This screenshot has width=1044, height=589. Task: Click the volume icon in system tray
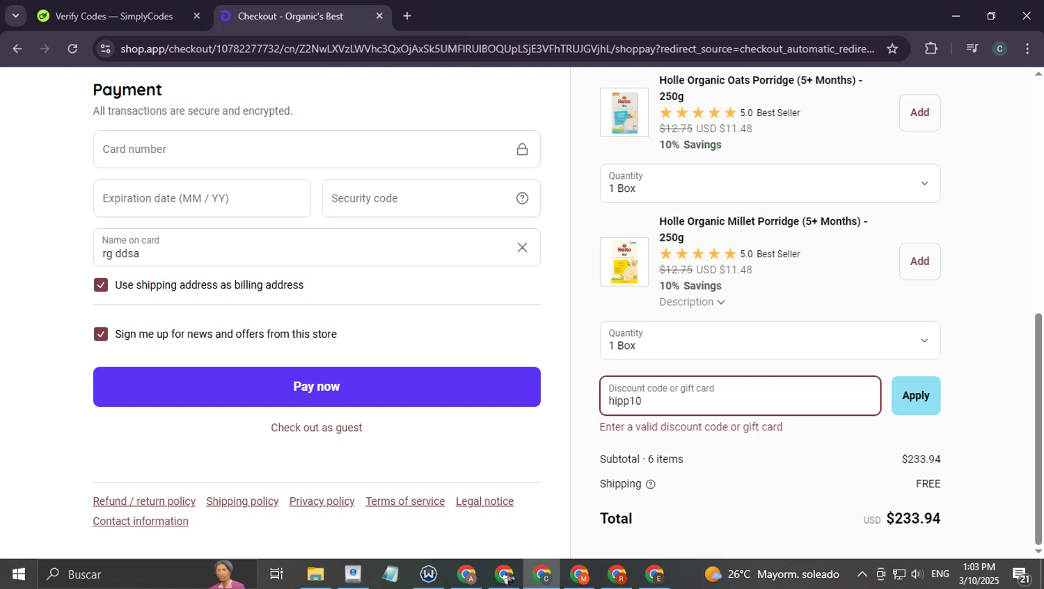coord(917,574)
